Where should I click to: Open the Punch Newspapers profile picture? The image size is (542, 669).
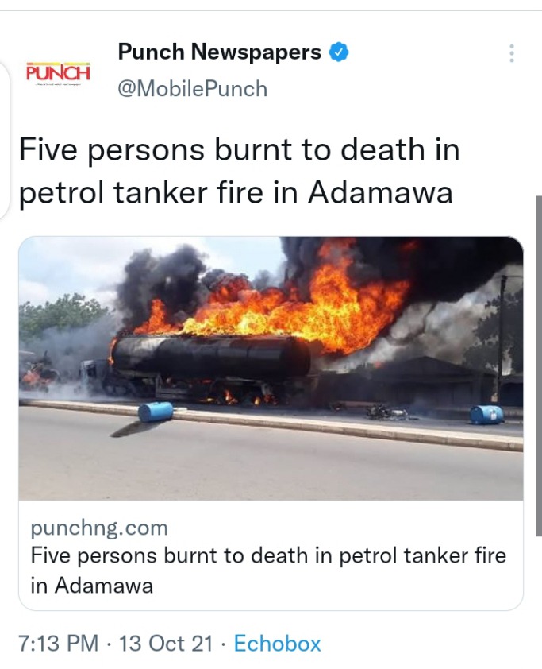pyautogui.click(x=58, y=74)
